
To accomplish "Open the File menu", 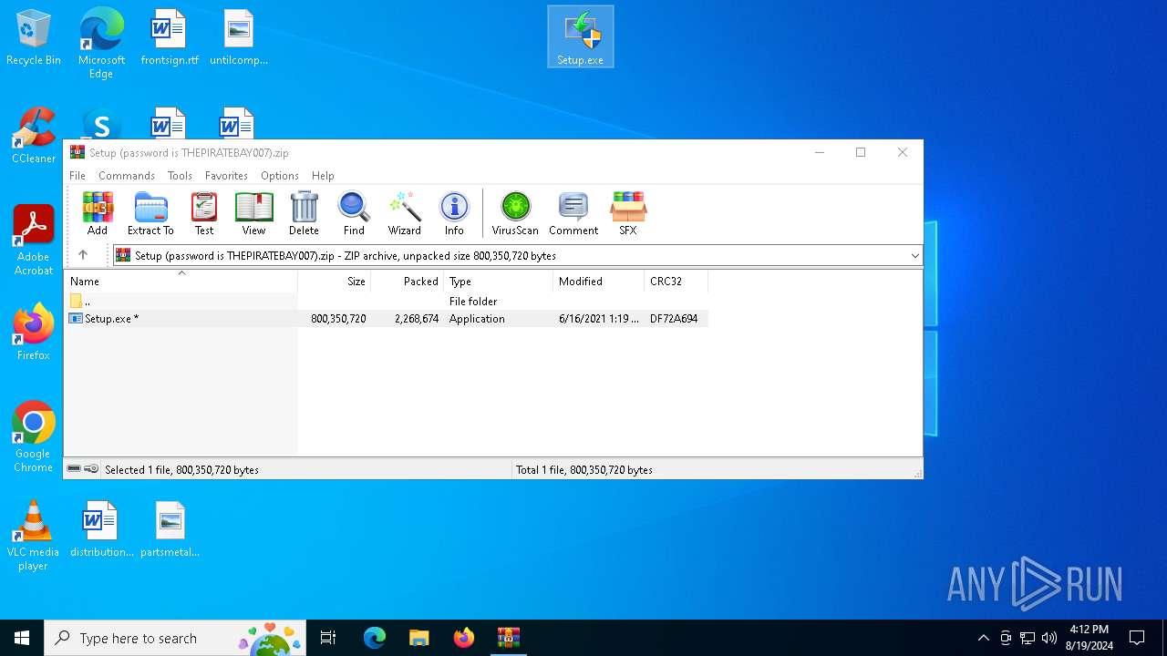I will (x=77, y=176).
